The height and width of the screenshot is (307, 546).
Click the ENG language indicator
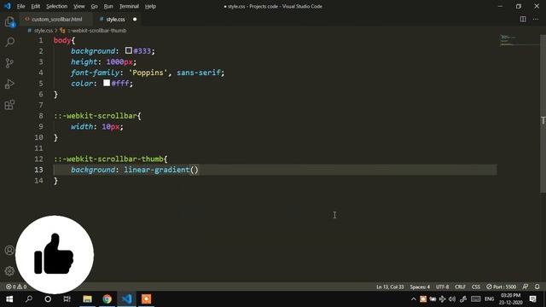click(489, 299)
